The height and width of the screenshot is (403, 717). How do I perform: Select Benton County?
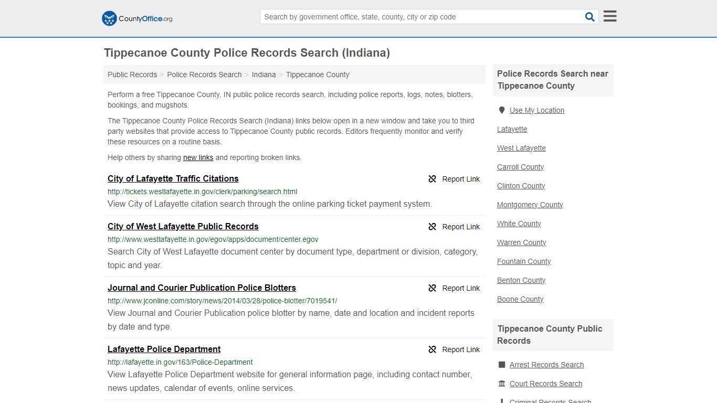521,280
